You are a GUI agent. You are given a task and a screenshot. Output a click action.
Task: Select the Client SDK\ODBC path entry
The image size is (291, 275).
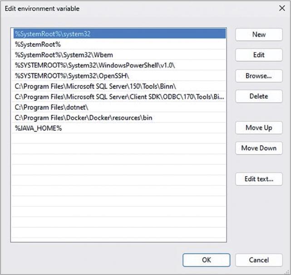click(x=119, y=97)
